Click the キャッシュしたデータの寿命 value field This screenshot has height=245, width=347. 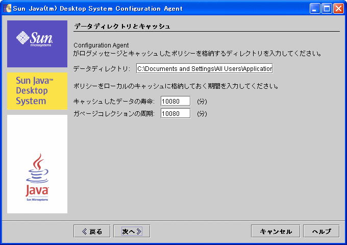tap(176, 102)
